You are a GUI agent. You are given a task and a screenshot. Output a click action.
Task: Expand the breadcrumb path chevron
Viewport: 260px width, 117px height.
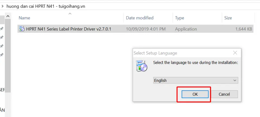coord(2,6)
